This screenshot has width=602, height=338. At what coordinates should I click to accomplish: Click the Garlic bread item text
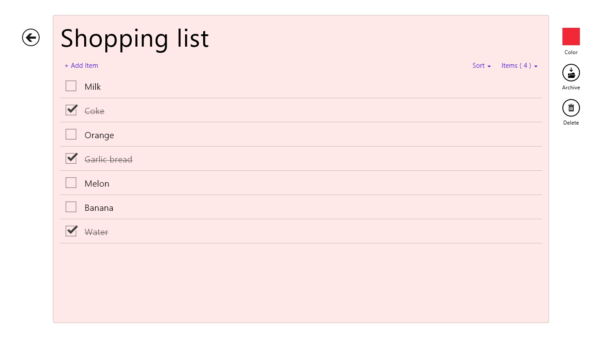click(108, 159)
